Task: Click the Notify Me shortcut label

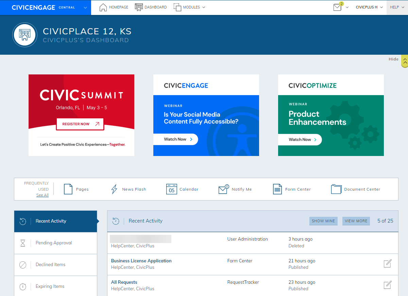Action: click(x=242, y=189)
